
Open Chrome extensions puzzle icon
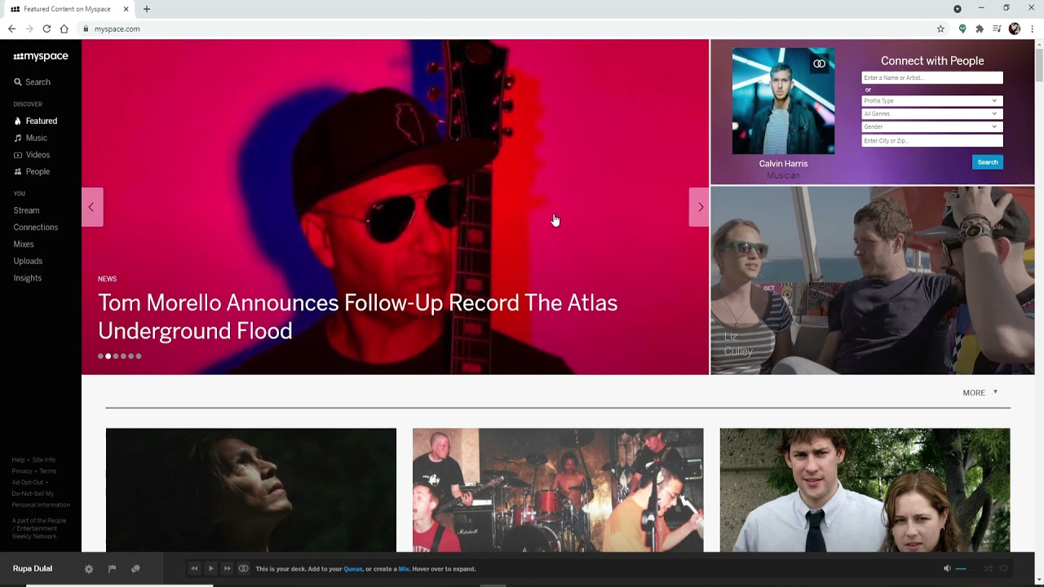tap(980, 29)
